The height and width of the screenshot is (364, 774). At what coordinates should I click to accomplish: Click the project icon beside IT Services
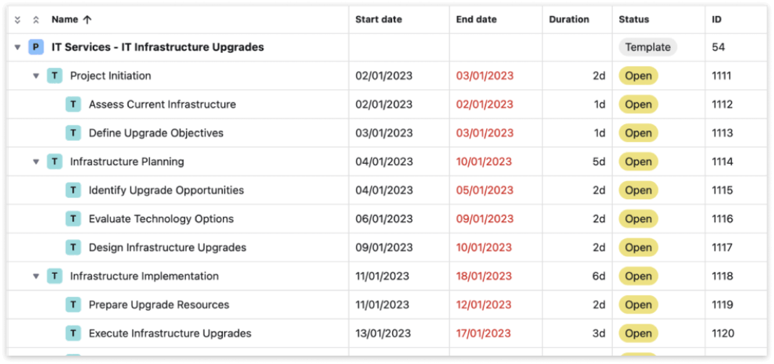click(35, 47)
